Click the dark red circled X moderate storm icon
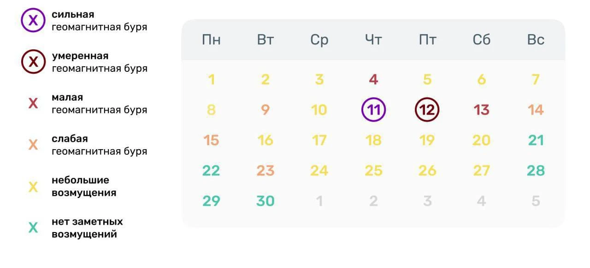 (x=33, y=62)
